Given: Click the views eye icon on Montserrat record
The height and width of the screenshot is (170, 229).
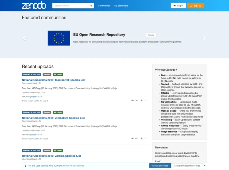Looking at the screenshot, I should pyautogui.click(x=133, y=100).
